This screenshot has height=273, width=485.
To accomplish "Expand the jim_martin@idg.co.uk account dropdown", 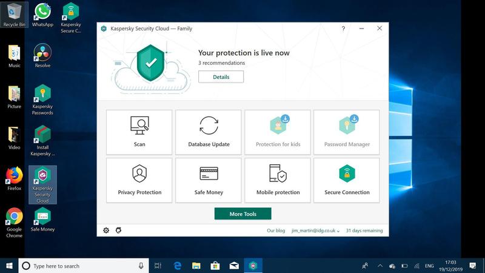I will 315,231.
